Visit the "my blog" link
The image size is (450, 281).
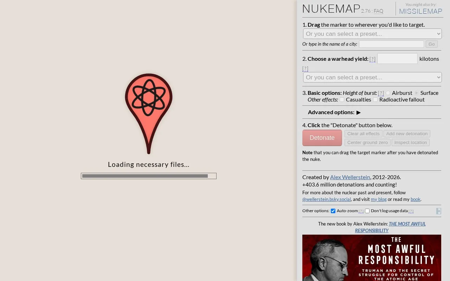(x=379, y=200)
